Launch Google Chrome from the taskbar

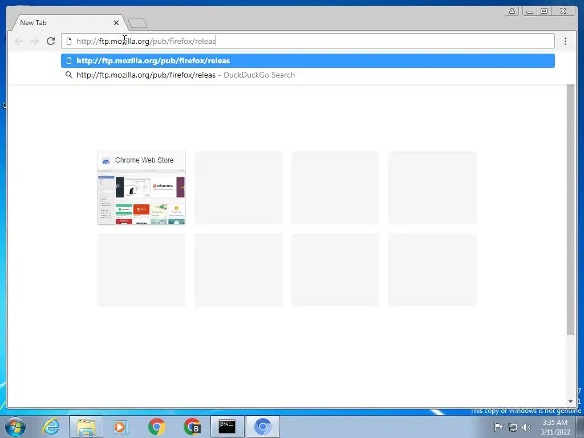coord(157,427)
